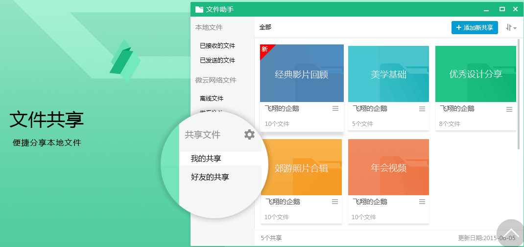This screenshot has height=247, width=524.
Task: Click 飞翔的企鹅 under 优秀设计分享
Action: pyautogui.click(x=457, y=108)
